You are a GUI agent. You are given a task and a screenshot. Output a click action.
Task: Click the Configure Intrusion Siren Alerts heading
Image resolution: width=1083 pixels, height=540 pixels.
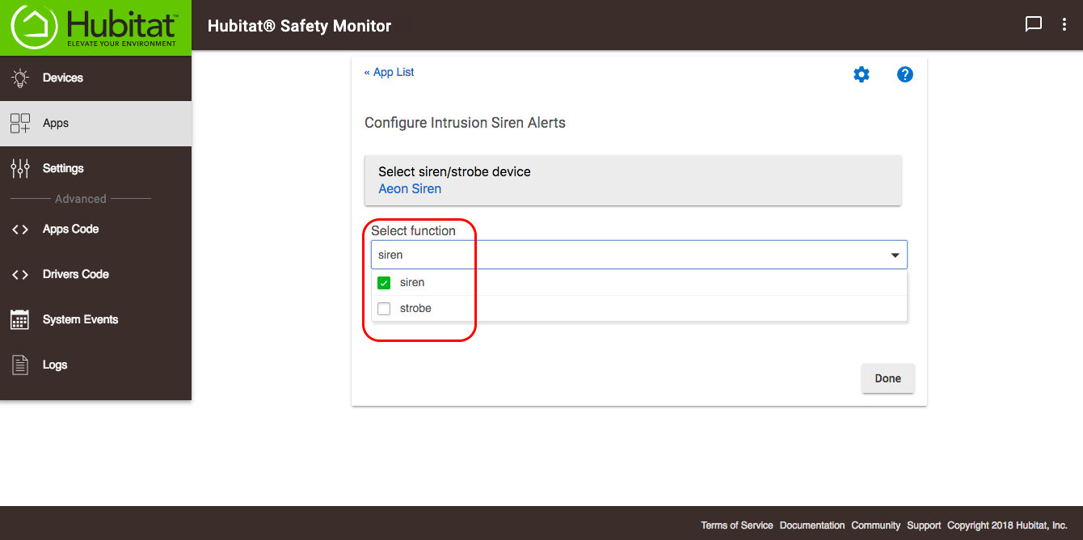[x=465, y=123]
